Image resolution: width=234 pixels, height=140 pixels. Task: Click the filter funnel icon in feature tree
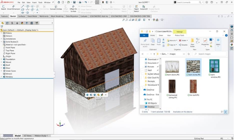click(x=2, y=27)
